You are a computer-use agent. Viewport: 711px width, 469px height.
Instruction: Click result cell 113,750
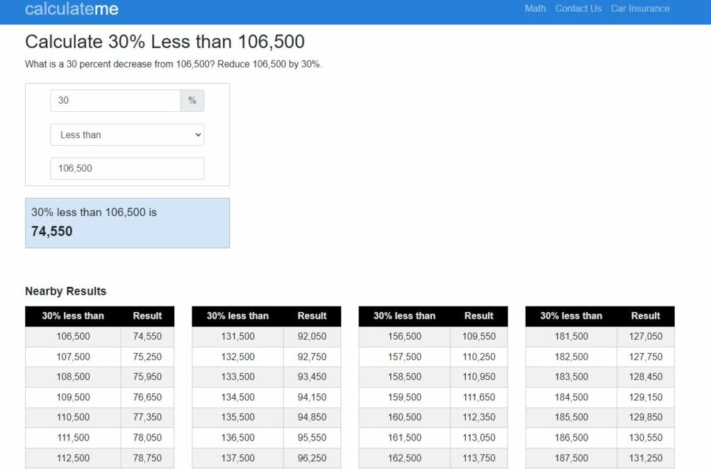coord(479,458)
